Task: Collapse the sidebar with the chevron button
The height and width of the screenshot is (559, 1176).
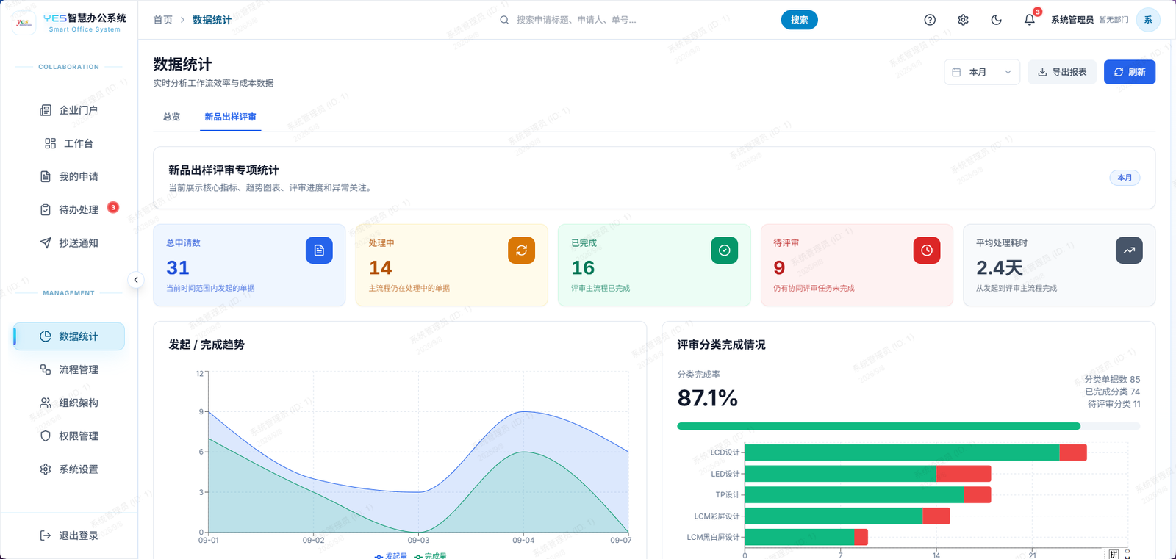Action: tap(136, 280)
